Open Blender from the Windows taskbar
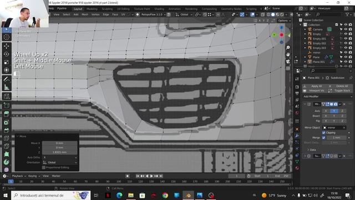 (188, 195)
